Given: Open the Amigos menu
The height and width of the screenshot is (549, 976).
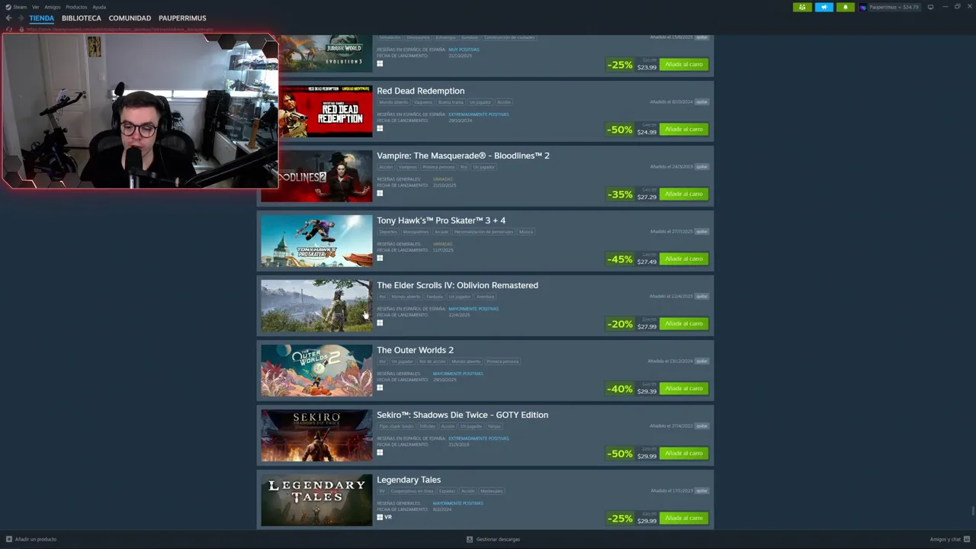Looking at the screenshot, I should coord(53,7).
